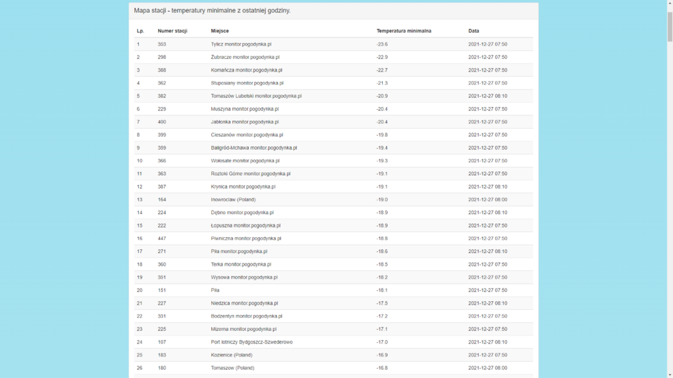The height and width of the screenshot is (378, 673).
Task: Click the scrollbar down arrow
Action: (x=669, y=375)
